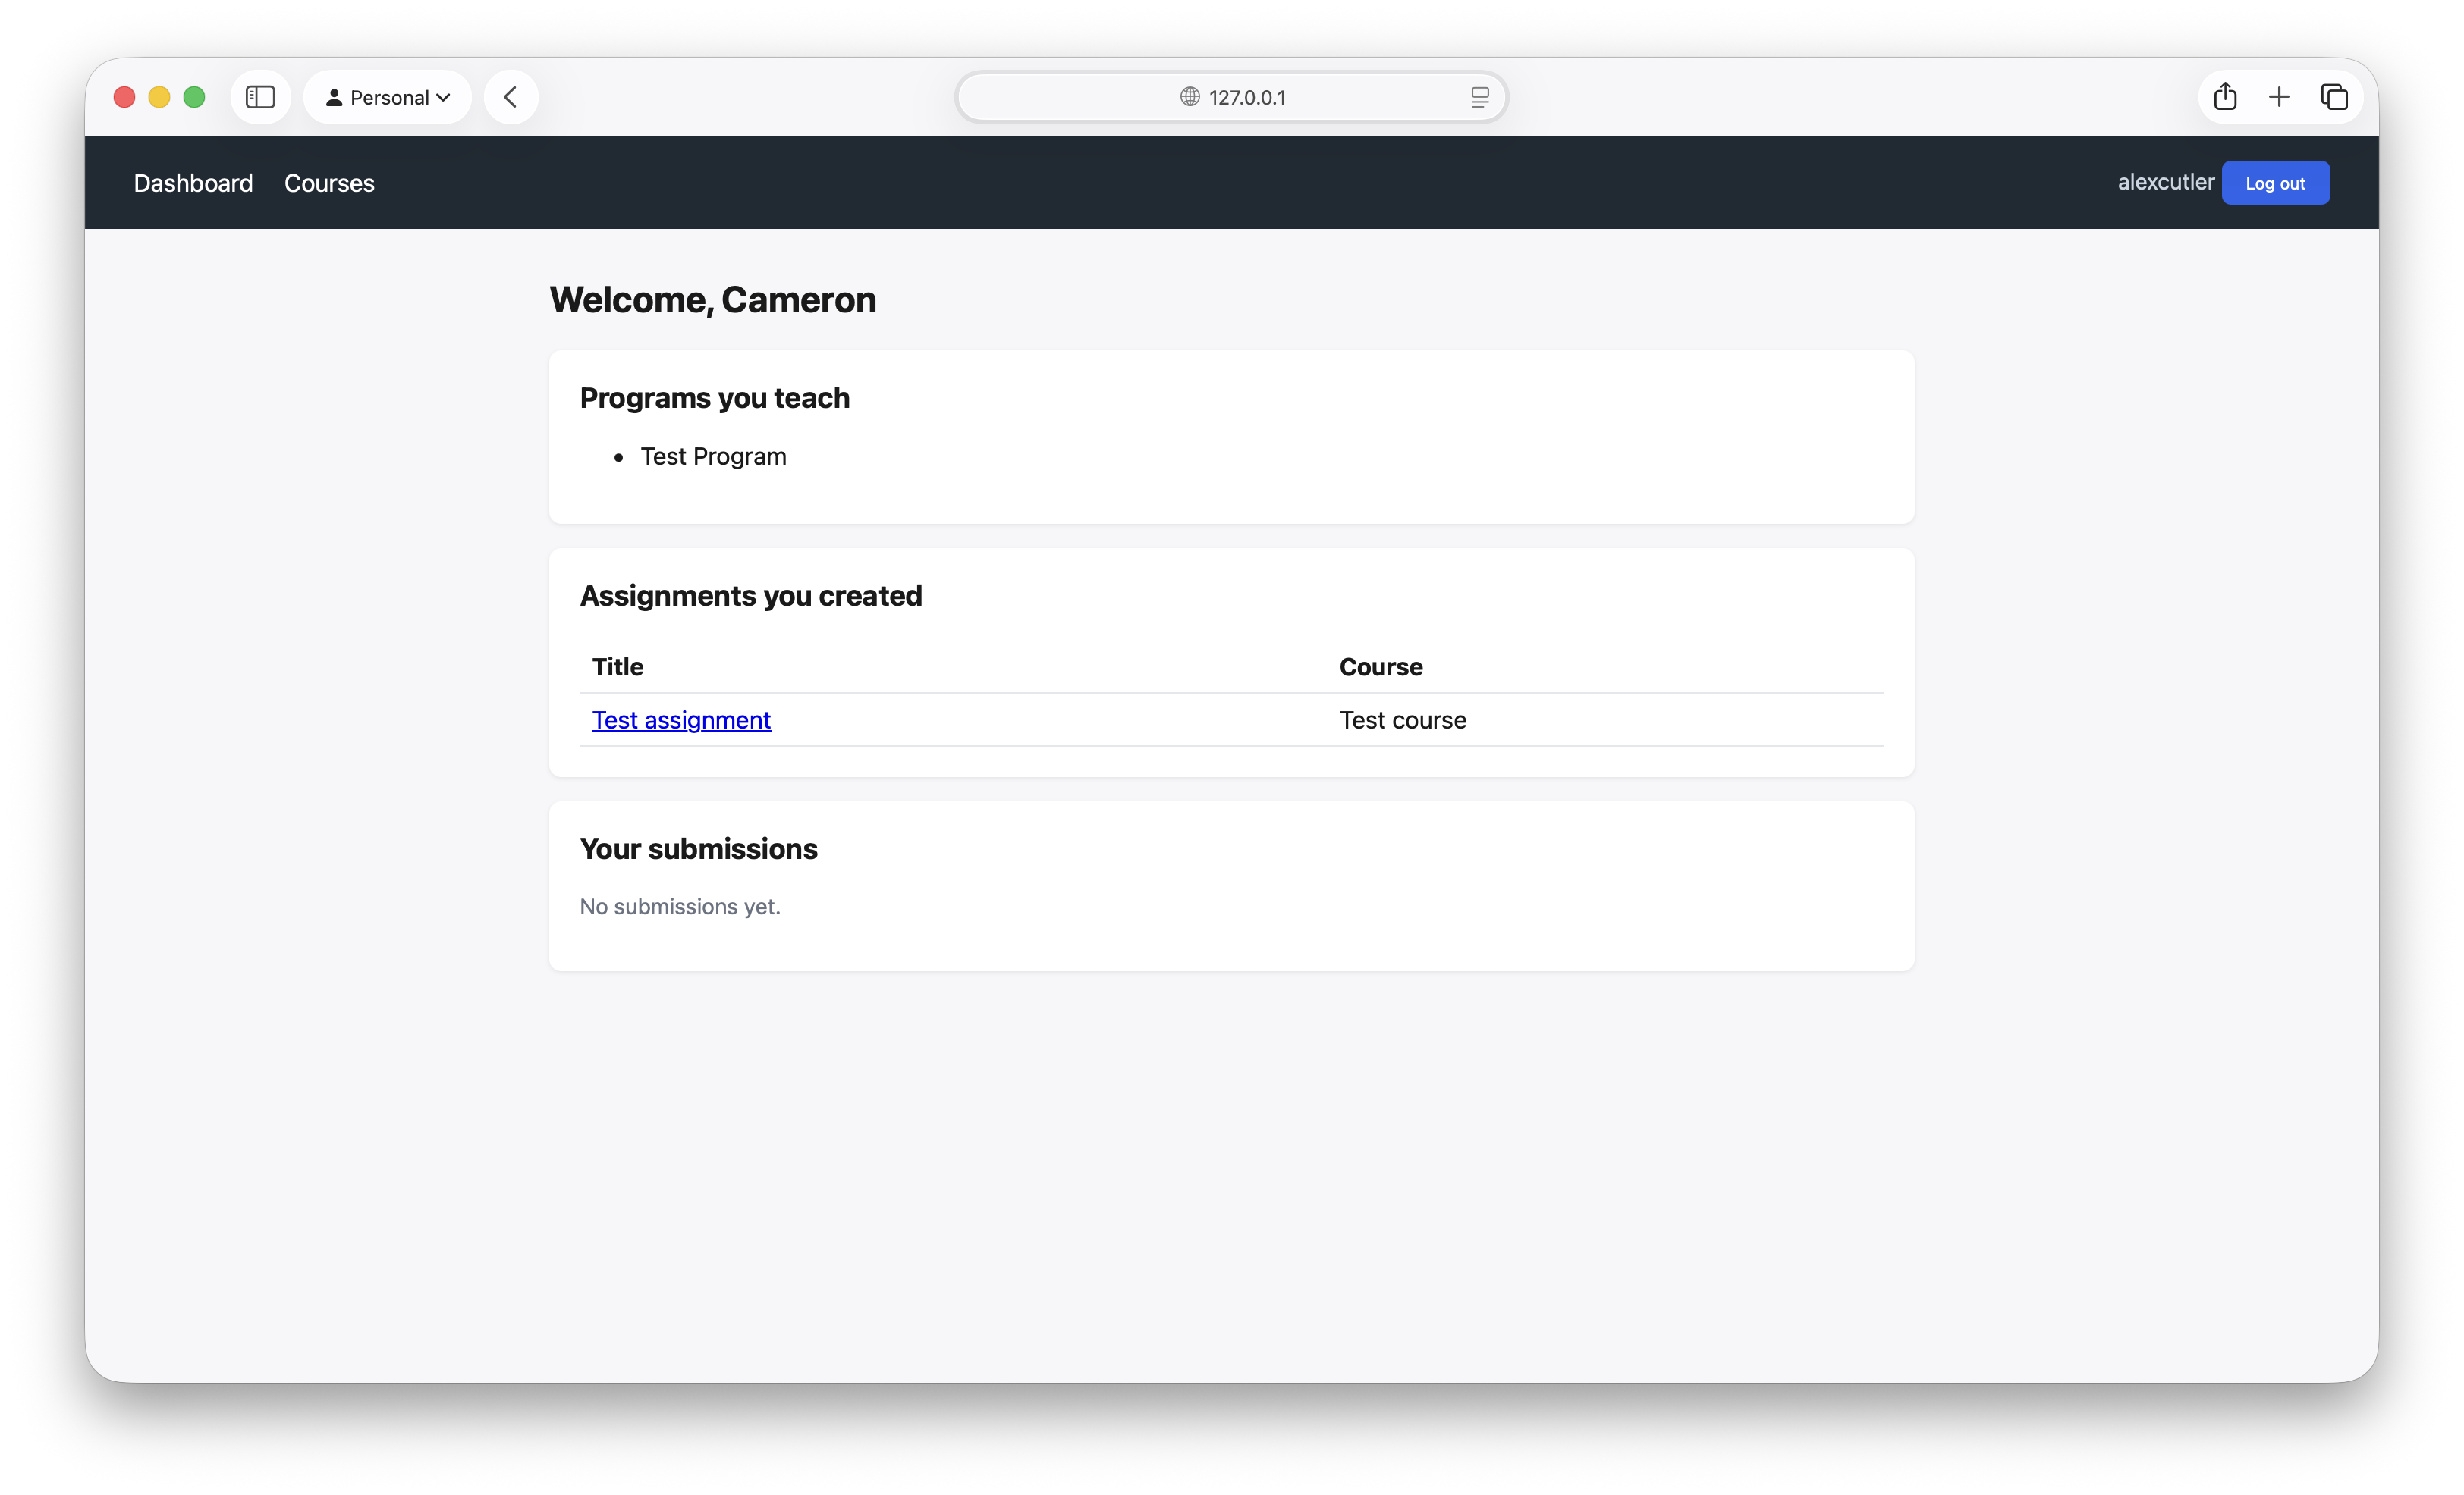Open the Dashboard nav item
Image resolution: width=2464 pixels, height=1495 pixels.
pos(193,183)
